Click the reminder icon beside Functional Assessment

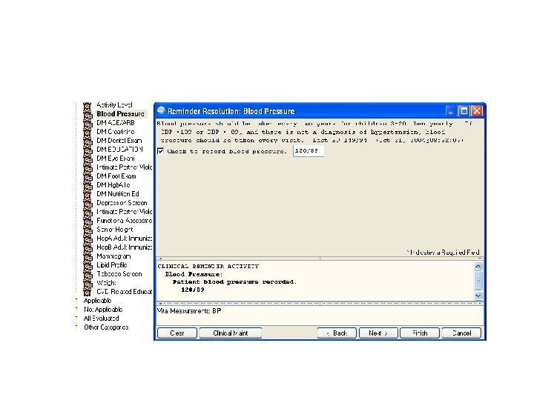[88, 221]
